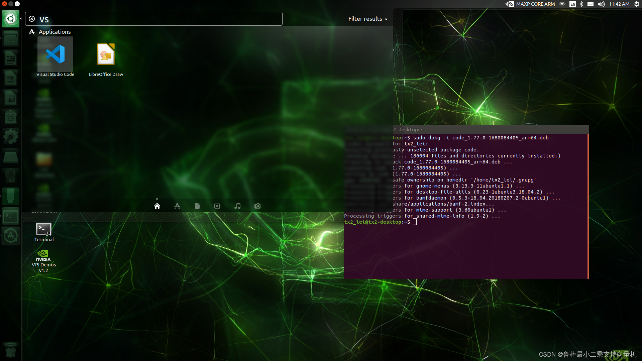
Task: Open the clock menu showing 11:42 AM
Action: [x=619, y=4]
